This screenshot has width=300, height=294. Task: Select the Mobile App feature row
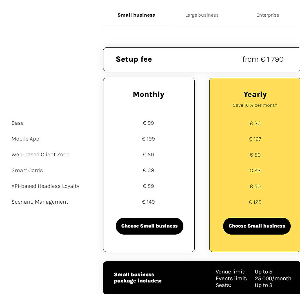point(25,139)
